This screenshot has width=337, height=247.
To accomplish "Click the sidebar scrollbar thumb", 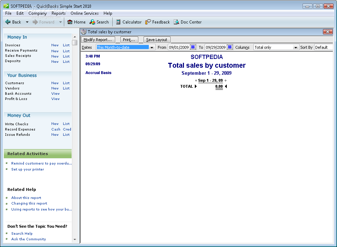I will coord(75,42).
